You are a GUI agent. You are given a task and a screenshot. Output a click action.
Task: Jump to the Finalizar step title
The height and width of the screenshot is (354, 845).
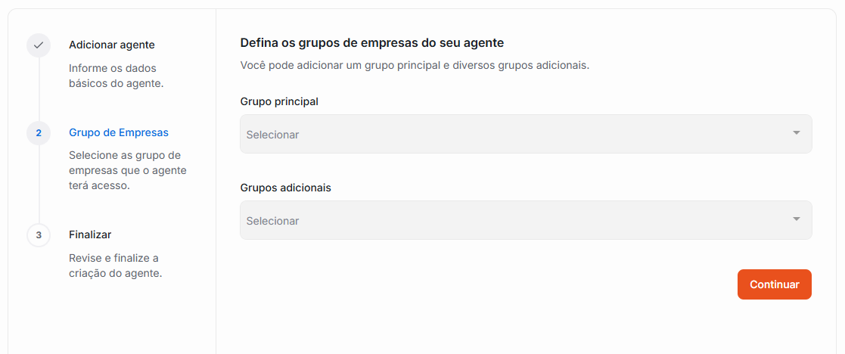(90, 234)
